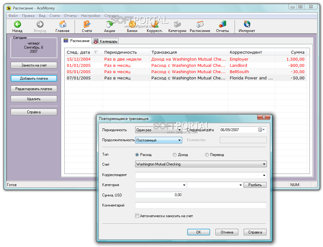Open the Главная home toolbar icon

63,24
